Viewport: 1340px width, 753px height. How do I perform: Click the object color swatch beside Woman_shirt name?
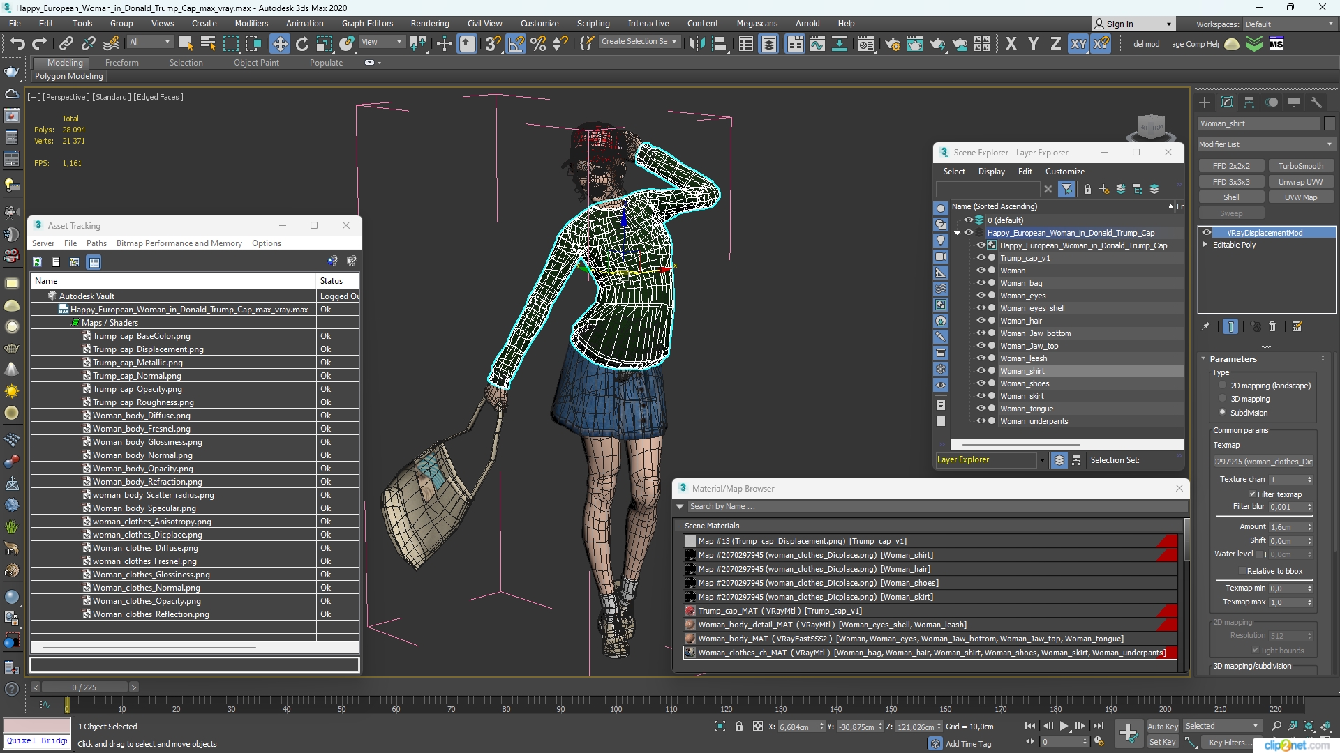(1329, 123)
